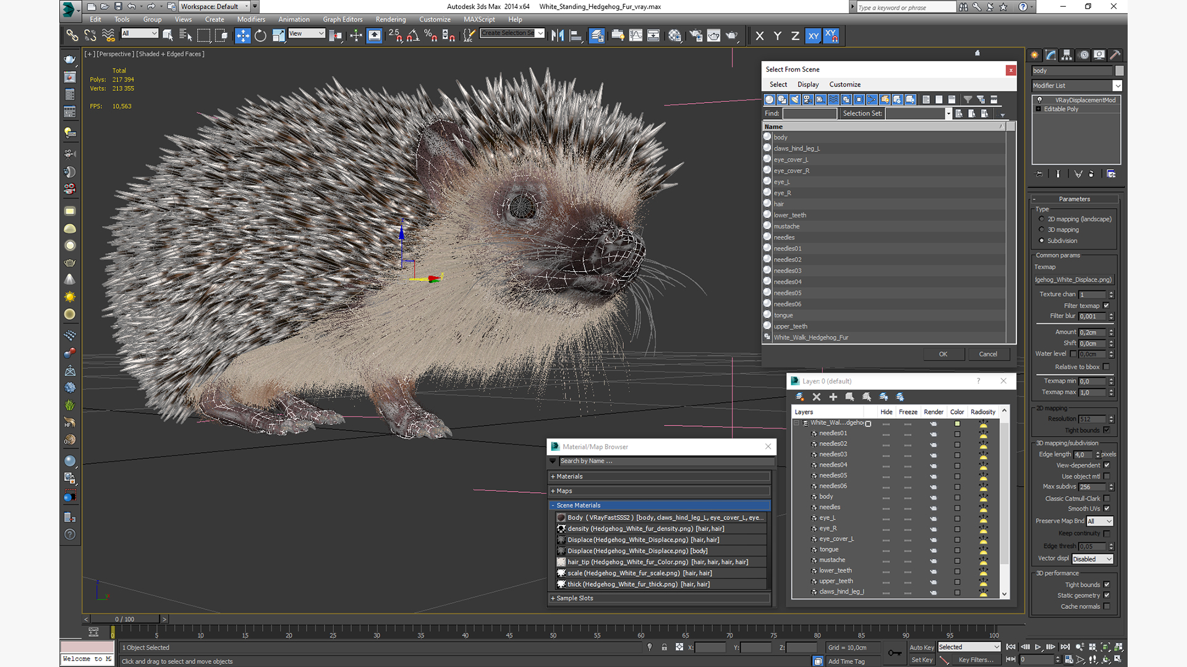Click the Texmap Hedgehog_White_Displace.png button
The height and width of the screenshot is (667, 1187).
pos(1074,280)
